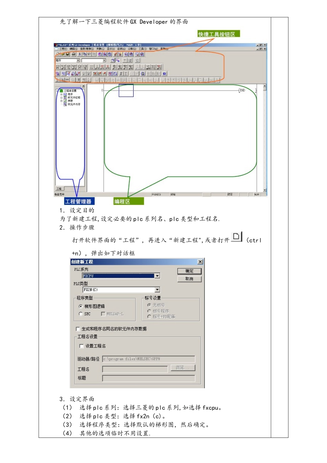Image resolution: width=327 pixels, height=463 pixels.
Task: Click the 工程名 project name field
Action: point(135,369)
